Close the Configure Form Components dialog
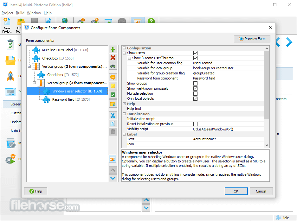 [x=271, y=28]
